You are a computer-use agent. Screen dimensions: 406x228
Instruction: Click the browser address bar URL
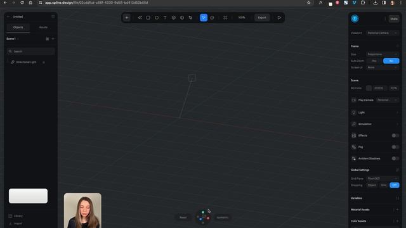tap(96, 3)
